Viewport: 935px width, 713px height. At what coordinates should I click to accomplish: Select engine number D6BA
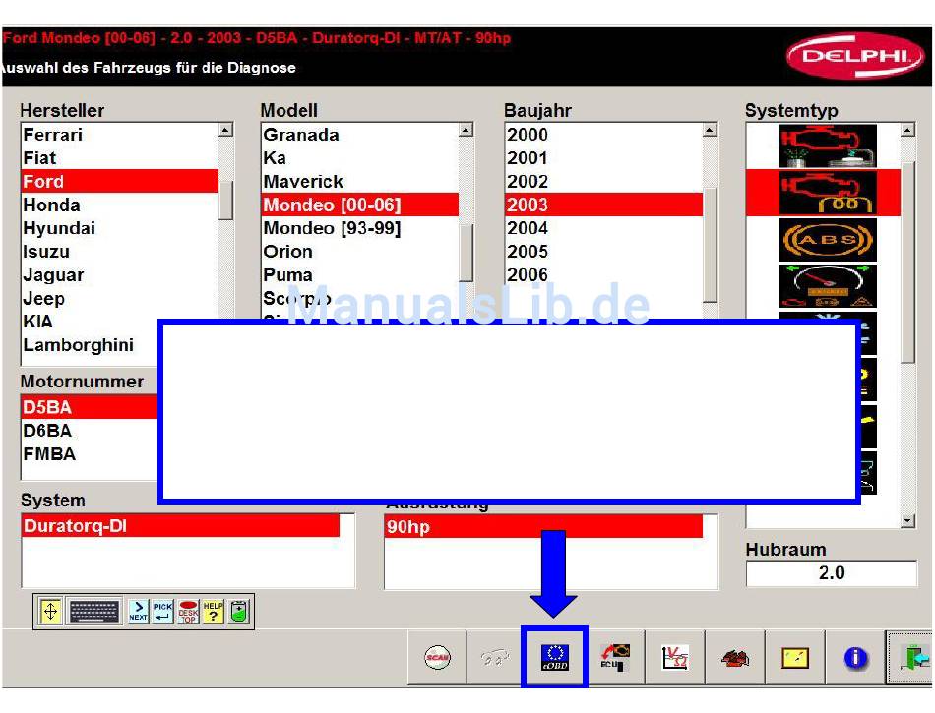(90, 431)
